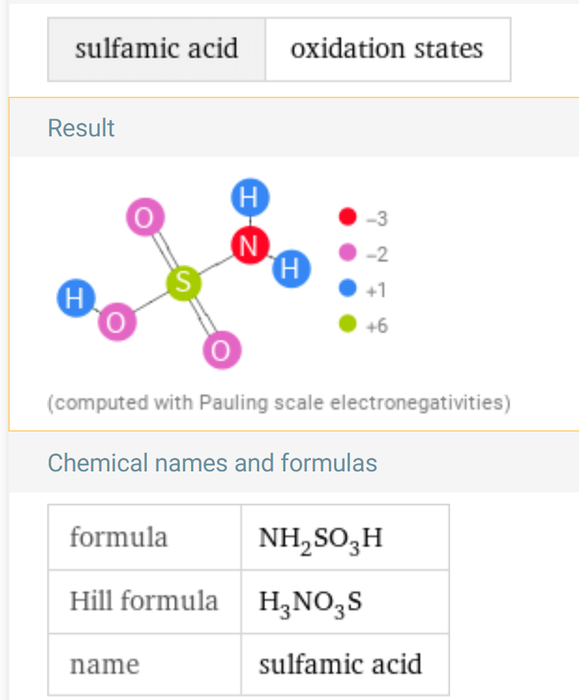
Task: Click the green +6 legend swatch
Action: pos(348,324)
